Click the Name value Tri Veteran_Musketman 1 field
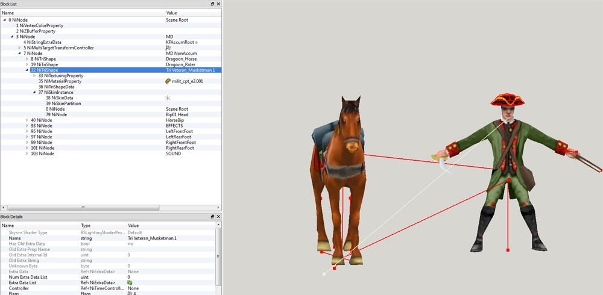The width and height of the screenshot is (603, 295). click(172, 238)
